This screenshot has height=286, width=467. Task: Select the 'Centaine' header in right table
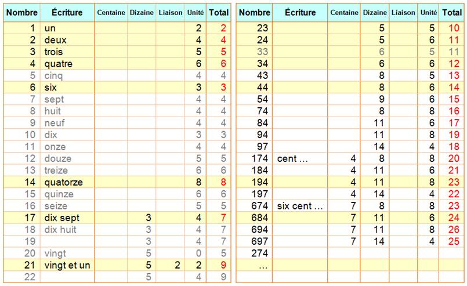pos(345,12)
